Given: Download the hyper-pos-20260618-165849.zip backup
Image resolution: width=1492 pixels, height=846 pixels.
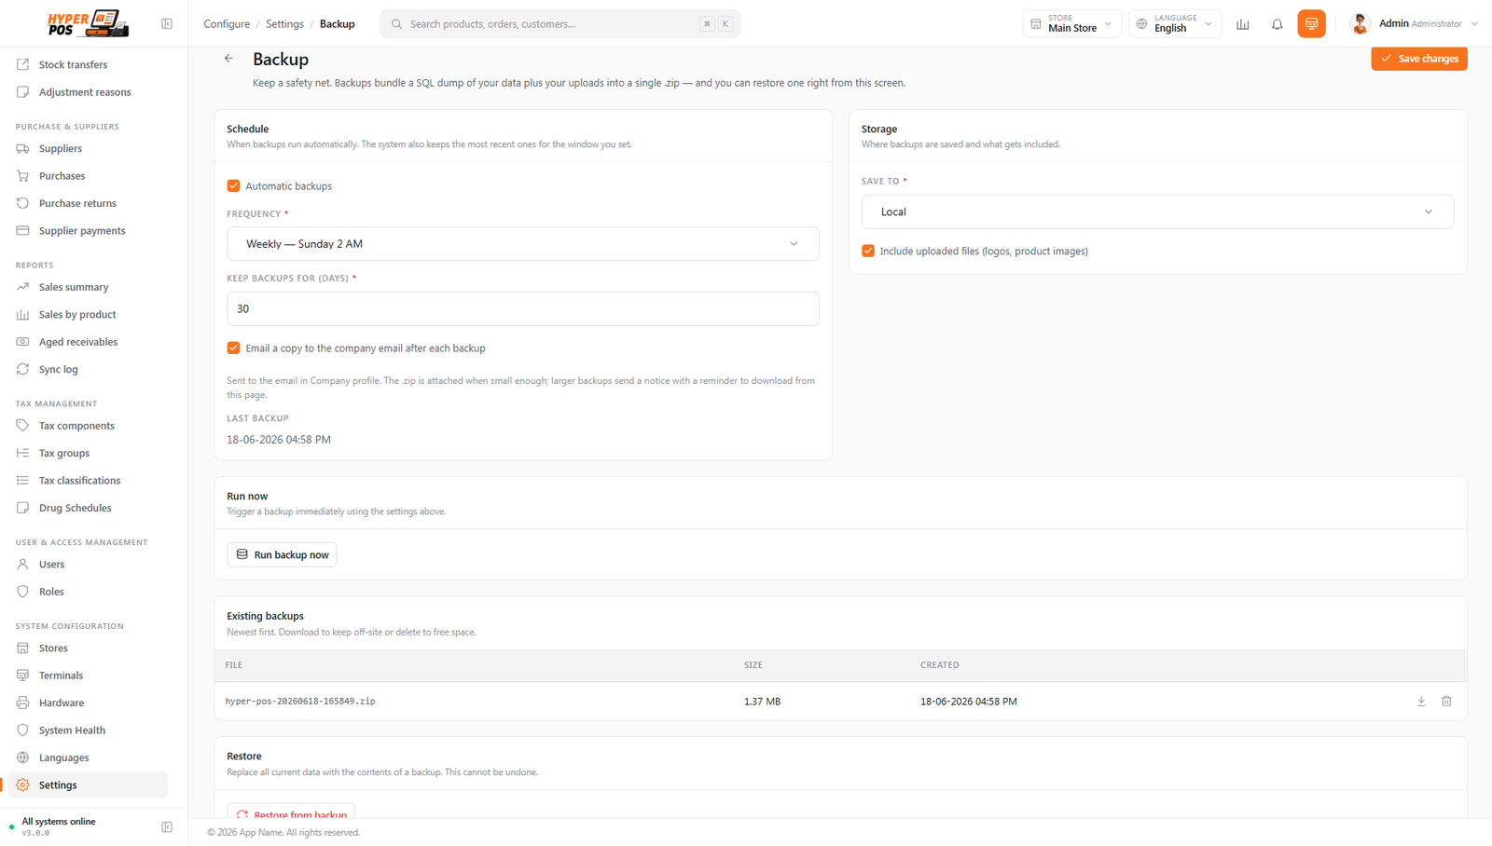Looking at the screenshot, I should click(x=1421, y=701).
